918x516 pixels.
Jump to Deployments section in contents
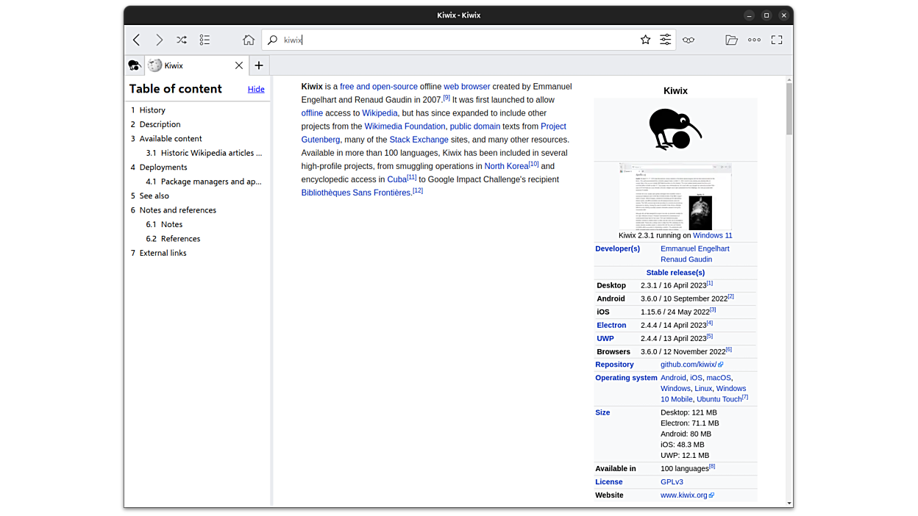coord(163,167)
